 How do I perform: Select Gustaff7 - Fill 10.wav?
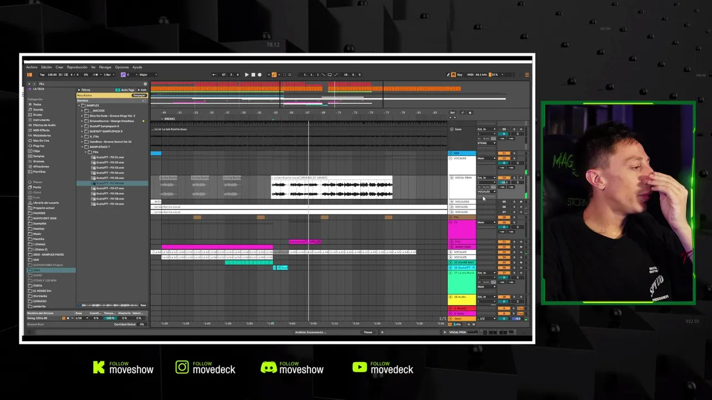[x=110, y=204]
